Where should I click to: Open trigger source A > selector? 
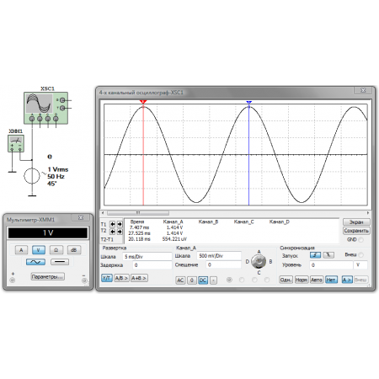pyautogui.click(x=347, y=280)
